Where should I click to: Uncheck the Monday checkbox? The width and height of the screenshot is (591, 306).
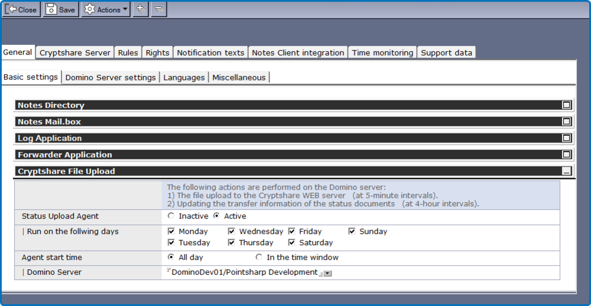[x=171, y=232]
